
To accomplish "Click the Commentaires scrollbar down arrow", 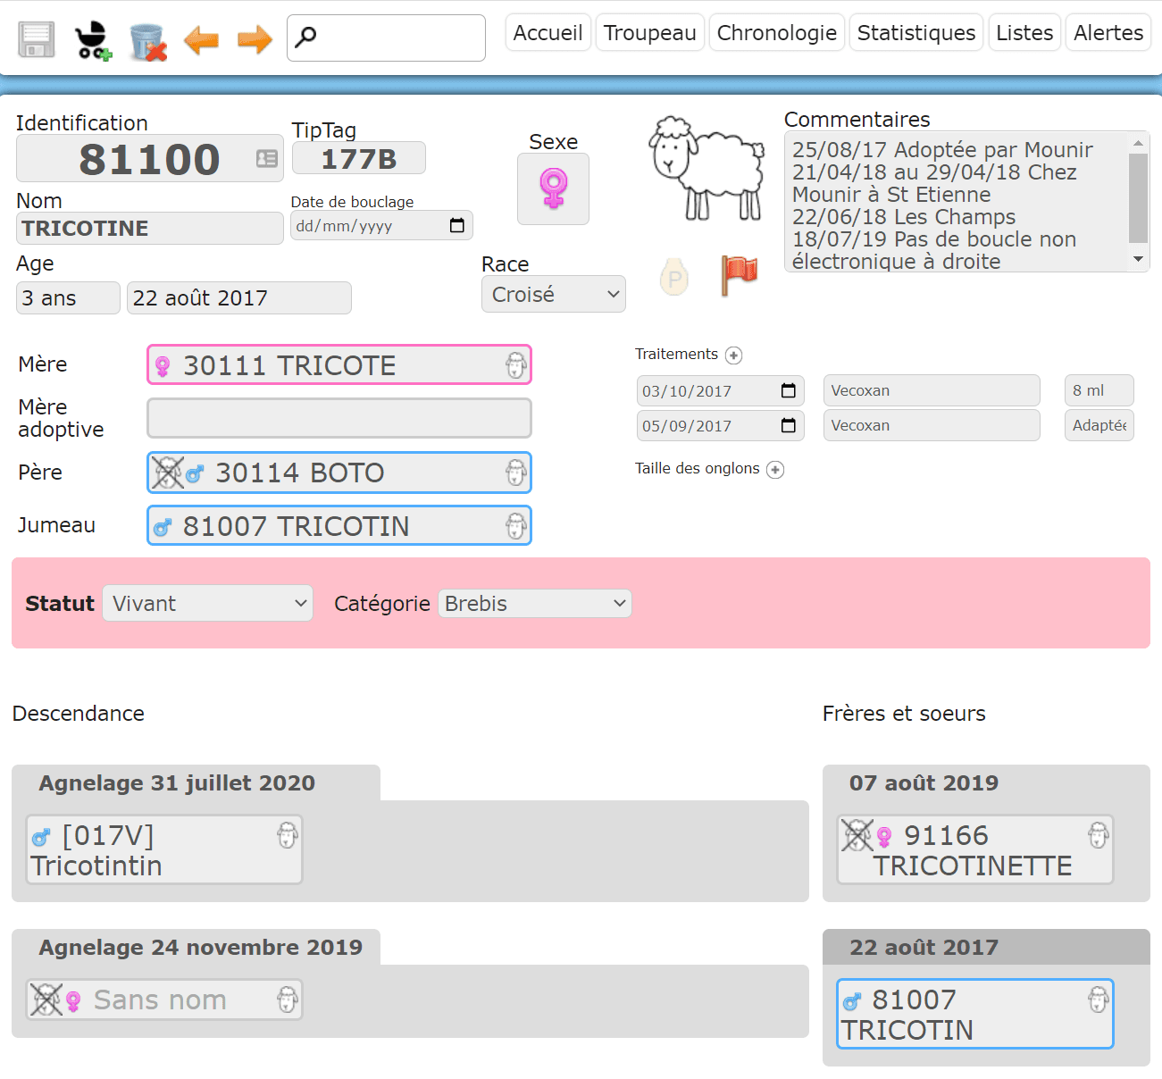I will 1138,260.
